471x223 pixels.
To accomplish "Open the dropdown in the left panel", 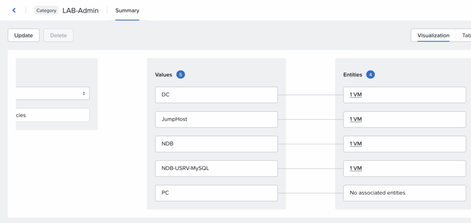I will [52, 93].
